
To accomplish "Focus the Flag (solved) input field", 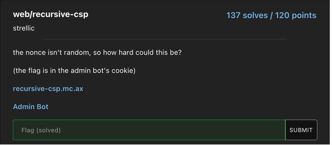I will tap(149, 130).
